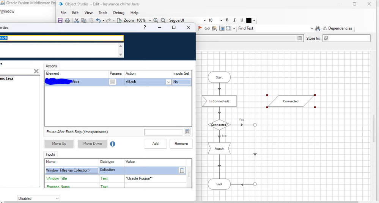The height and width of the screenshot is (203, 379).
Task: Toggle Bold formatting
Action: point(227,20)
